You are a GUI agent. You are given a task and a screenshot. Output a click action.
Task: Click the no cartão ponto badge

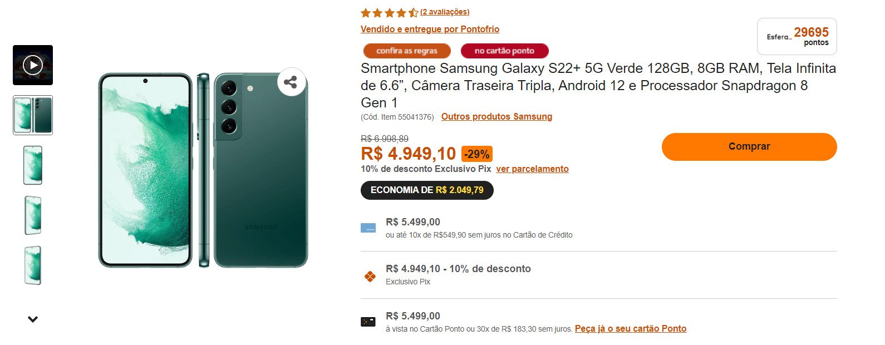pos(504,51)
